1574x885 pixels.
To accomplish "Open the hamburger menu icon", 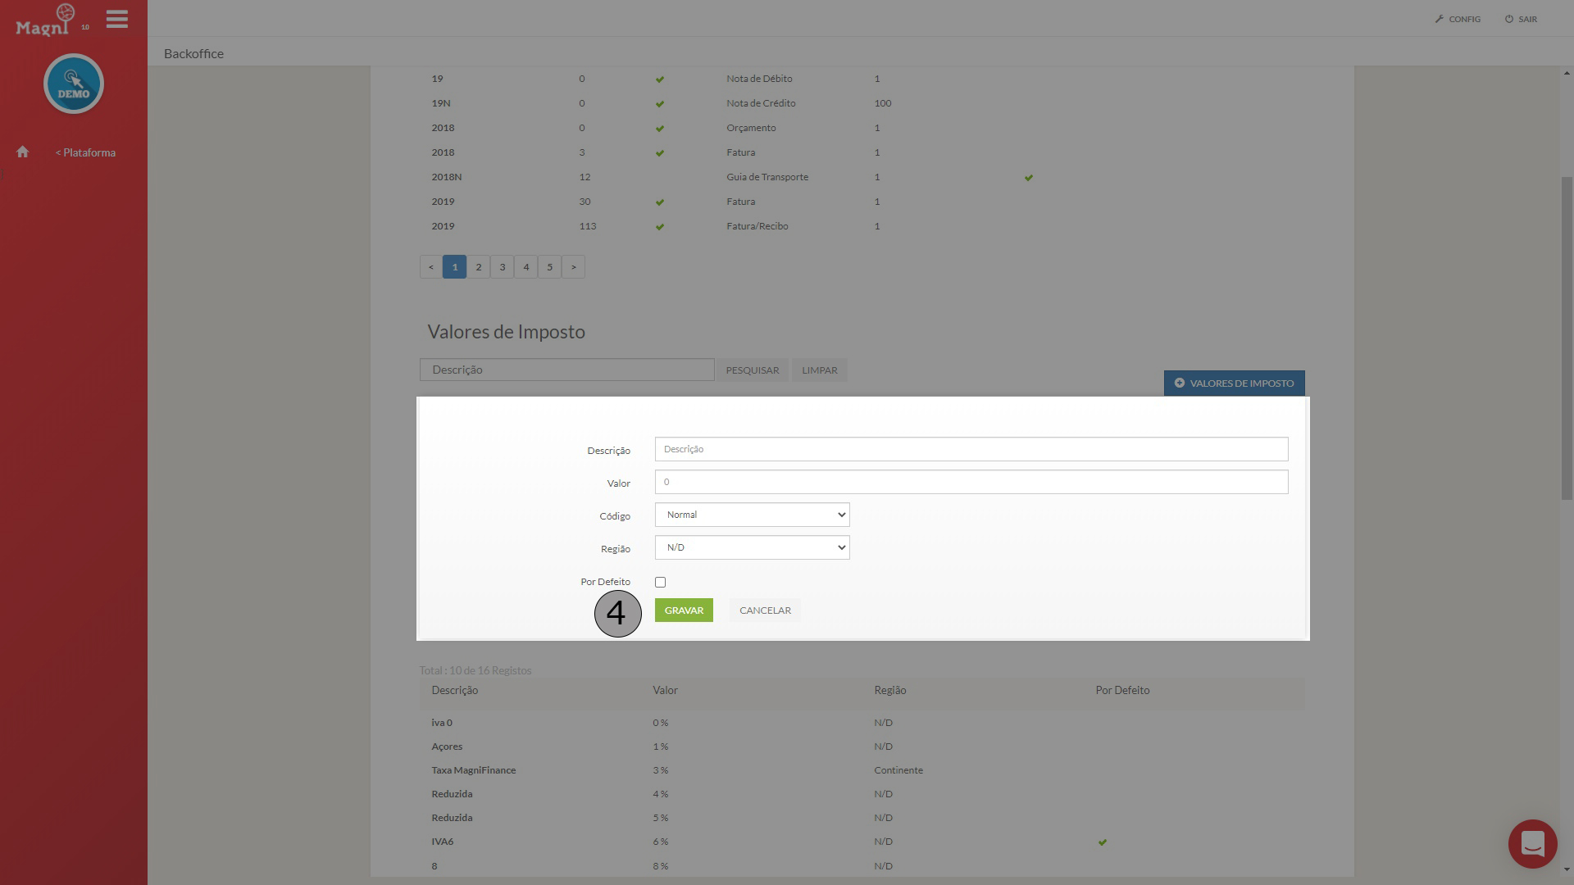I will tap(117, 19).
